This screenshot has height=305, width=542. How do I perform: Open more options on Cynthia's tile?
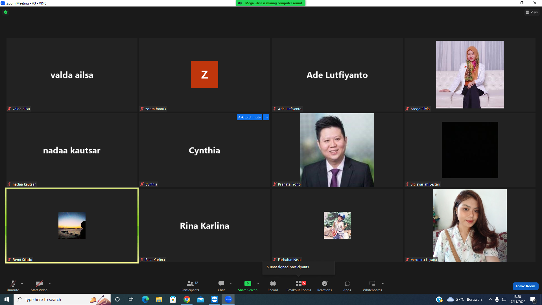(266, 117)
